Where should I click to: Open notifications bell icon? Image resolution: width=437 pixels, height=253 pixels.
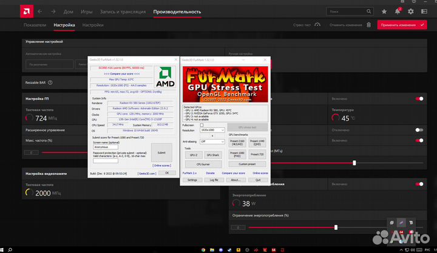click(398, 12)
